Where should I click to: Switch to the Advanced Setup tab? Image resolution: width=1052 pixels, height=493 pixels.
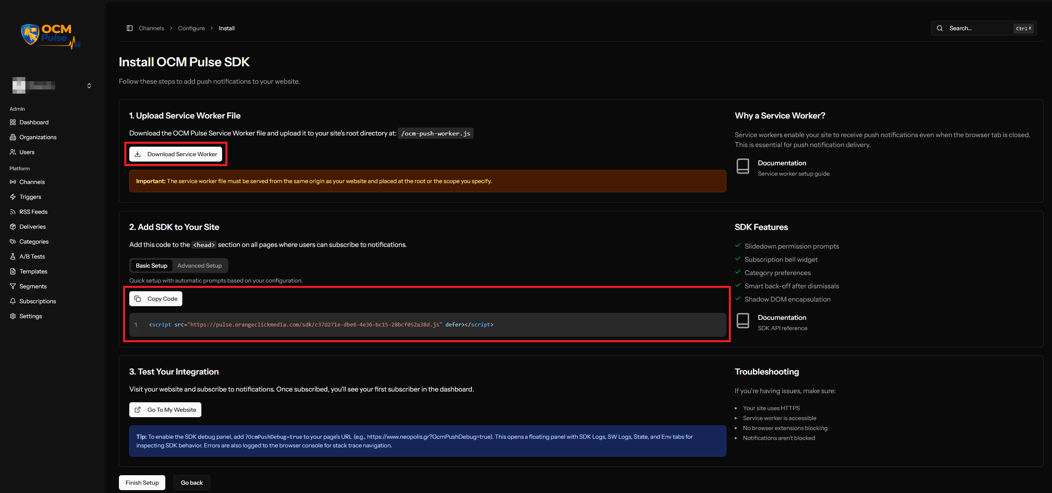coord(200,266)
